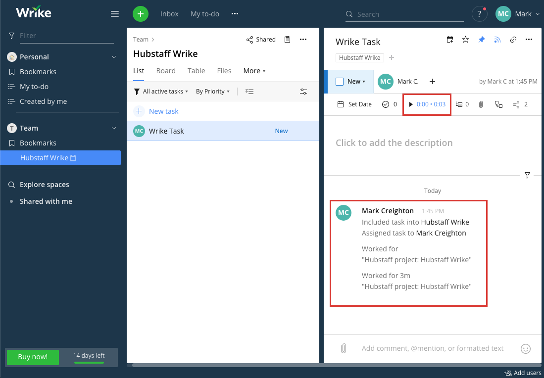The image size is (544, 378).
Task: Open the emoji picker smiley icon
Action: tap(526, 348)
